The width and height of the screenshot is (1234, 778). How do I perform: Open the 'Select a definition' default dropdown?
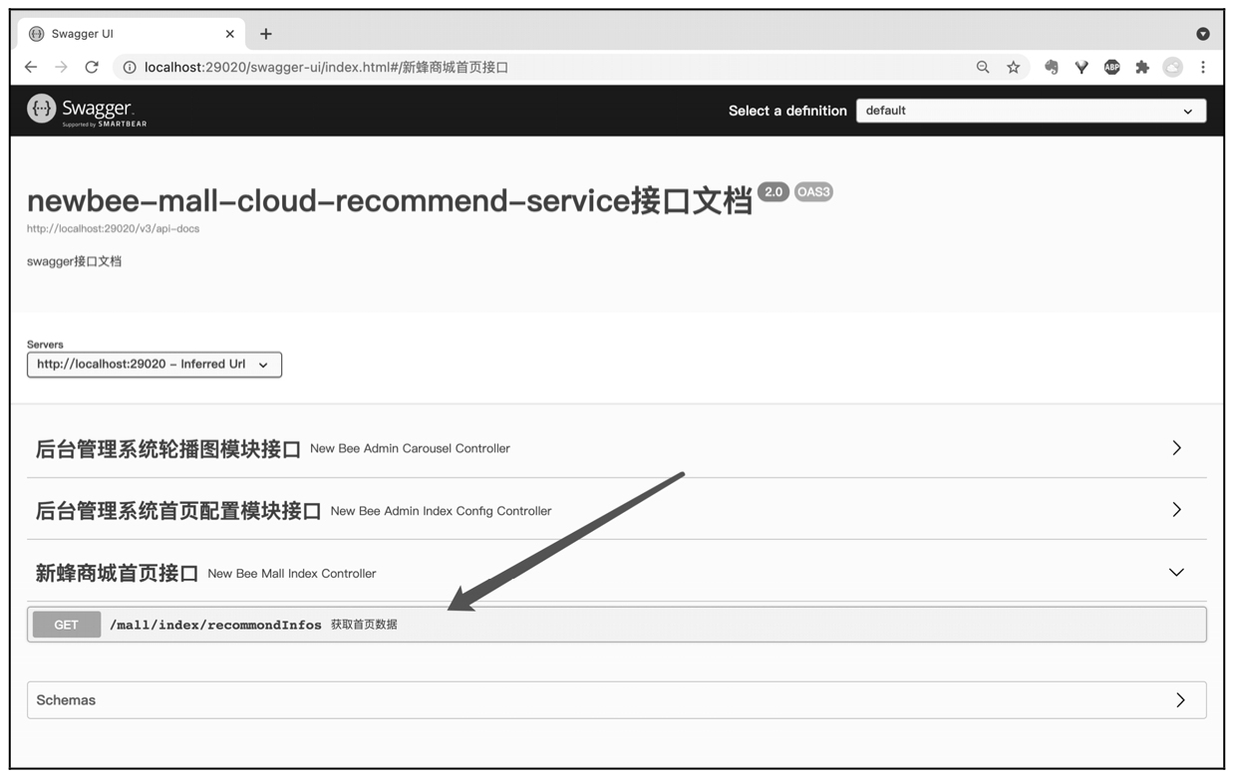coord(1031,111)
